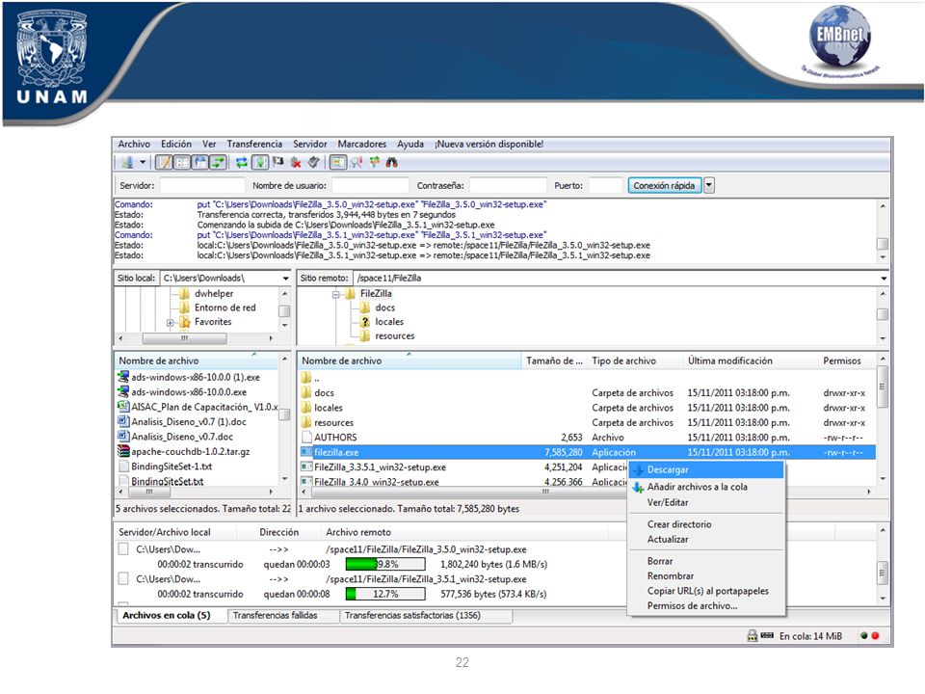Click the filezilla.exe application icon

(x=306, y=452)
